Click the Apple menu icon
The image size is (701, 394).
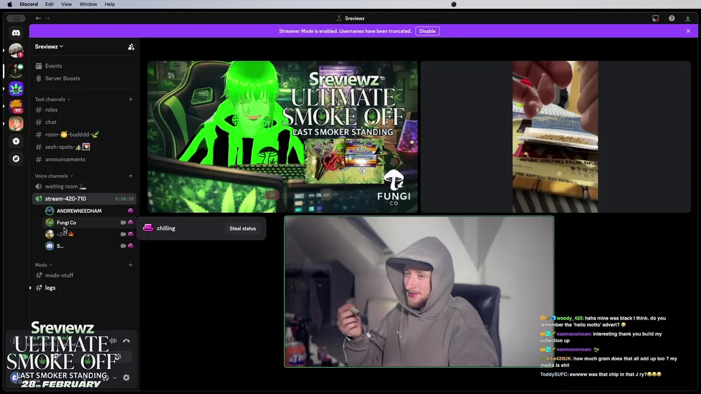coord(9,4)
